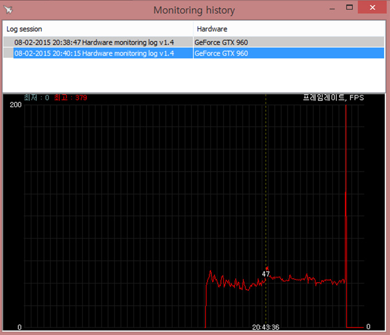Click the red marker dot above 47
The image size is (390, 335).
[x=266, y=268]
